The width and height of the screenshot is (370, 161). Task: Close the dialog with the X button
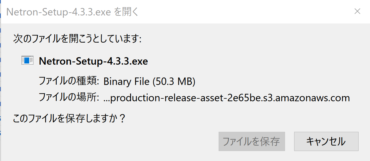(357, 11)
